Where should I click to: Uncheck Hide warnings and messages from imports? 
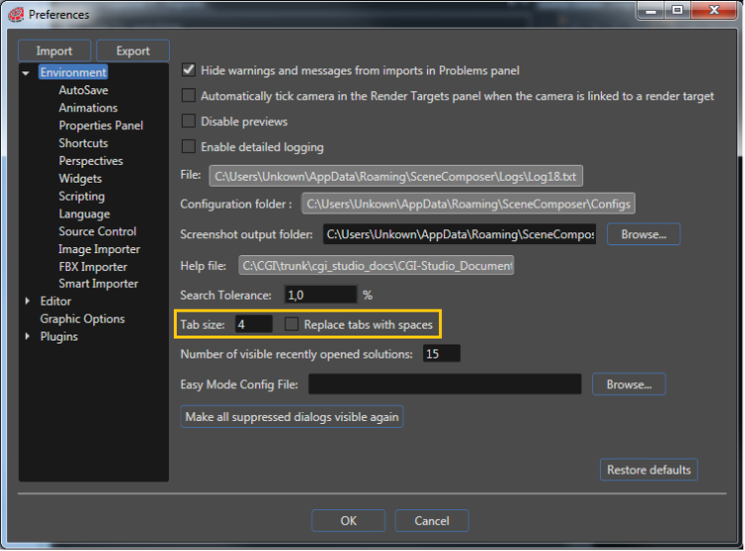[189, 70]
